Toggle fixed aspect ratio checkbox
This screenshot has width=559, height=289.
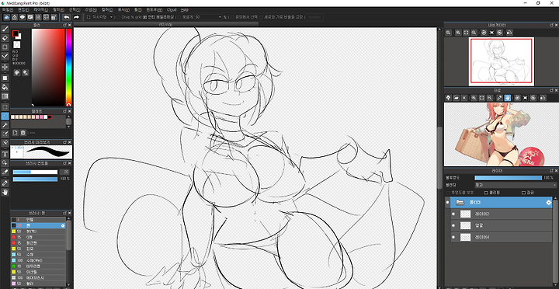click(x=262, y=17)
